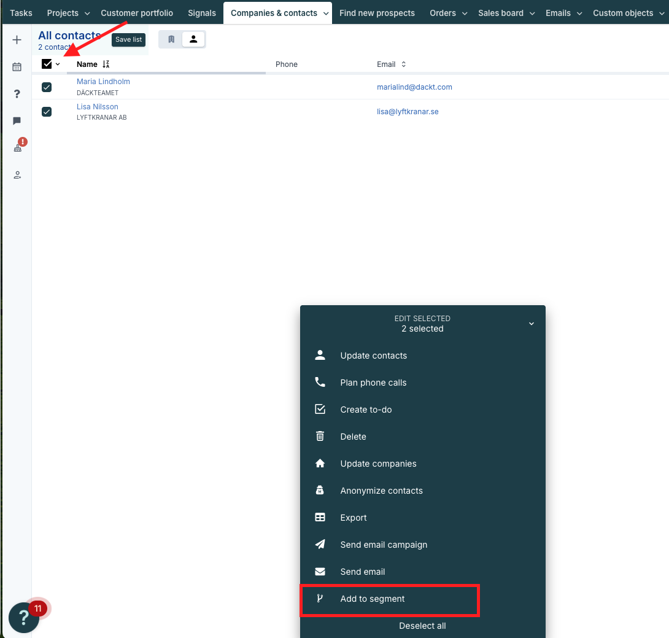Click email lisa@lyftkranar.se

coord(408,111)
